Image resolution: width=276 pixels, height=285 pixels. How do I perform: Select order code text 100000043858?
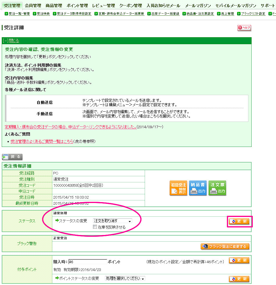(65, 186)
